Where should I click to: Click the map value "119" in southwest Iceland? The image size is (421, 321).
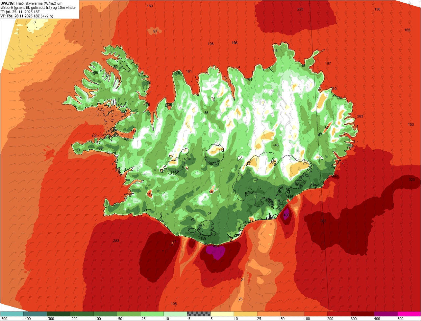coord(150,195)
